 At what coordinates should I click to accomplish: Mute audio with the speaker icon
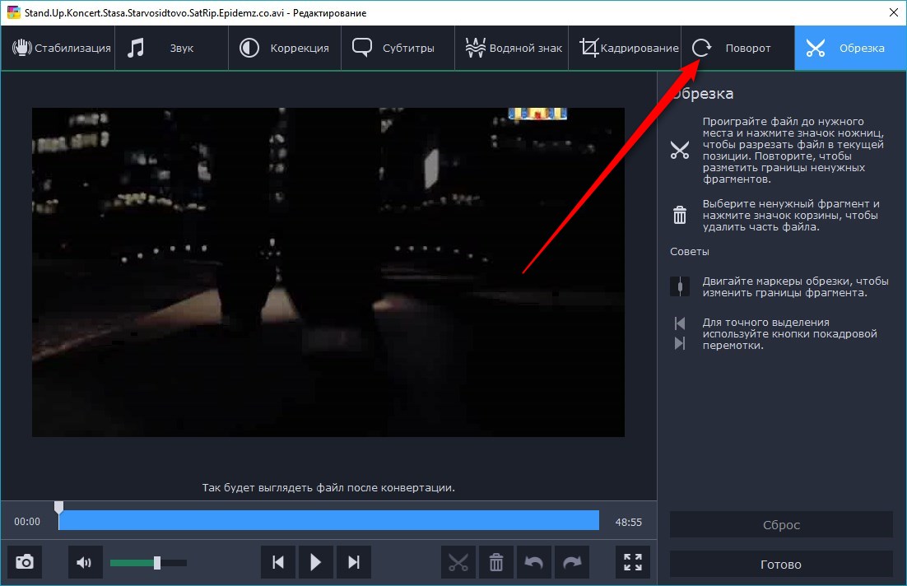(84, 563)
